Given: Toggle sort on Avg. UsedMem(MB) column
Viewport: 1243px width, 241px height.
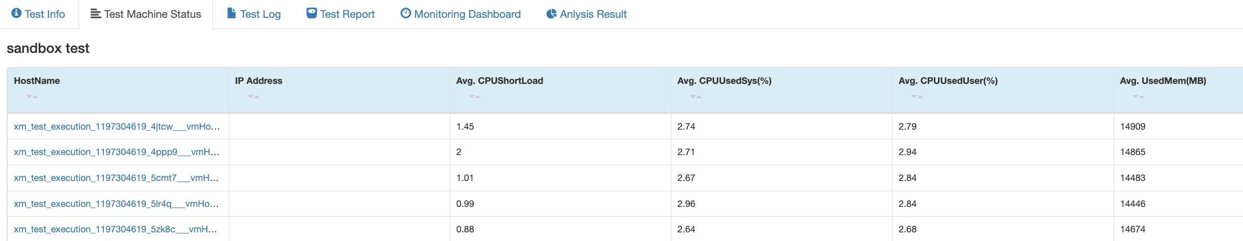Looking at the screenshot, I should click(x=1139, y=96).
